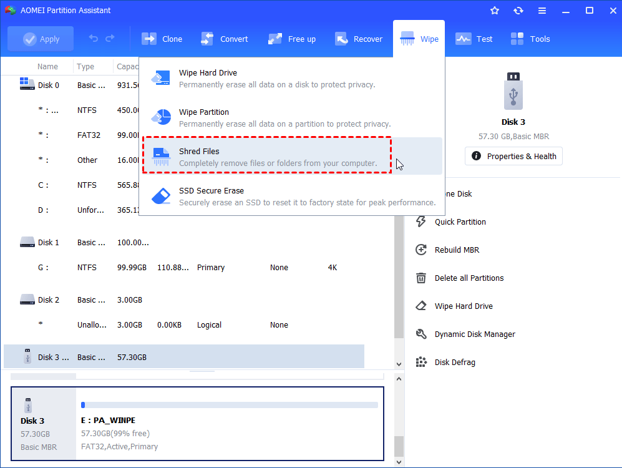Open the Test toolbar menu
The image size is (622, 468).
pos(474,39)
